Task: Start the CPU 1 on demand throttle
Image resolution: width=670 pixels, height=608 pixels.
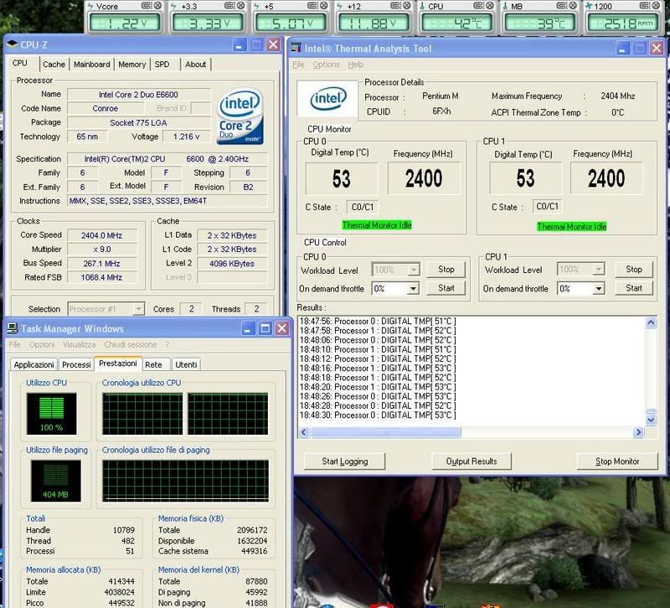Action: (634, 288)
